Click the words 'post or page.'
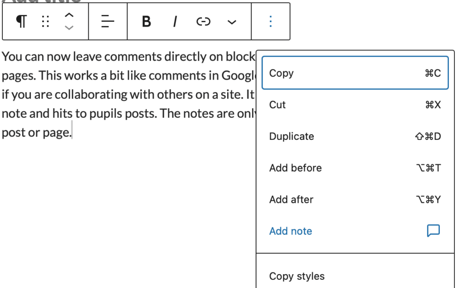Viewport: 471px width, 288px height. point(37,132)
